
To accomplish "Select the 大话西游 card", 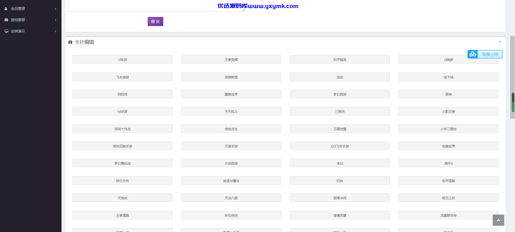I will pos(231,163).
